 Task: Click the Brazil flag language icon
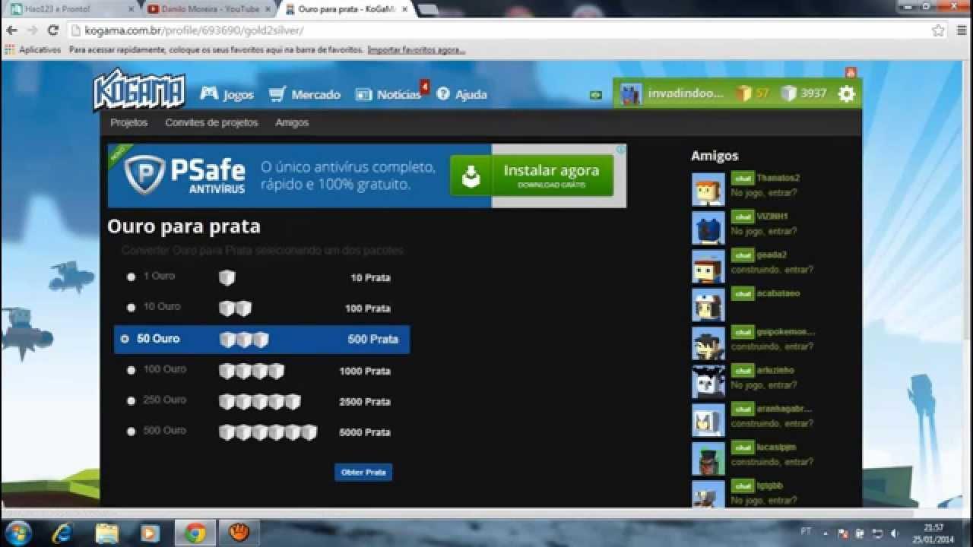[596, 95]
